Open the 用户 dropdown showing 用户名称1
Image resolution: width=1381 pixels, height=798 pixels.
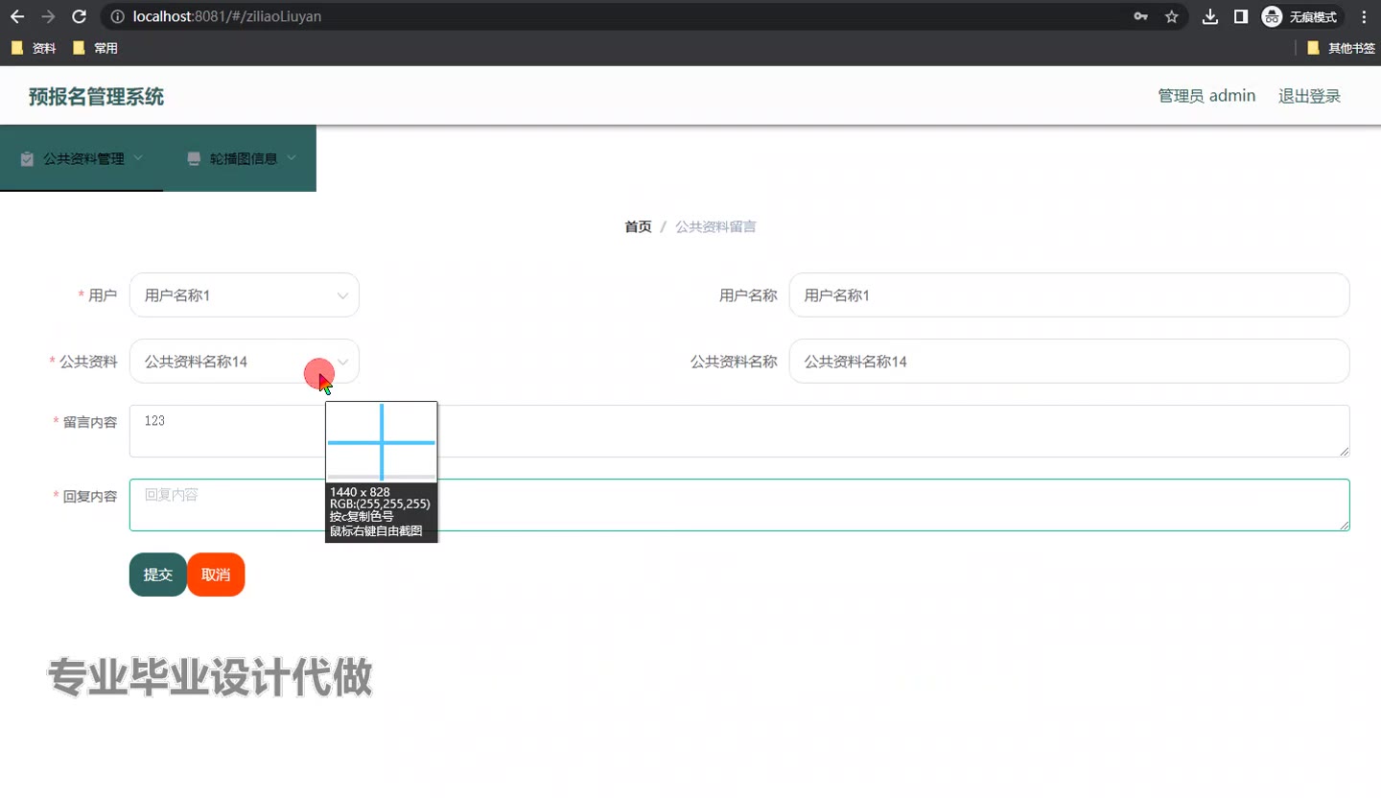tap(245, 295)
